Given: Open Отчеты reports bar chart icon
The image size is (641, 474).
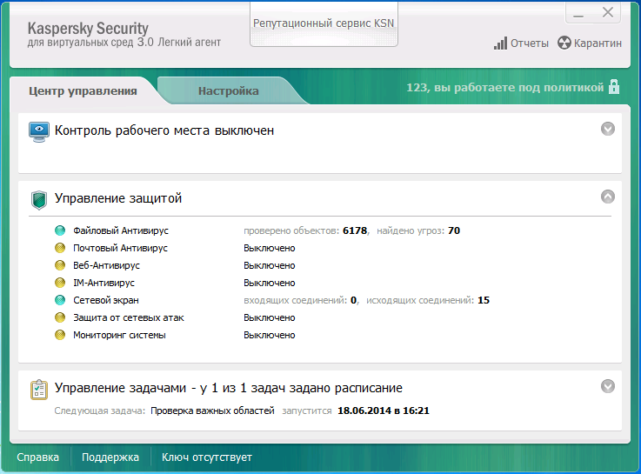Looking at the screenshot, I should pos(500,43).
